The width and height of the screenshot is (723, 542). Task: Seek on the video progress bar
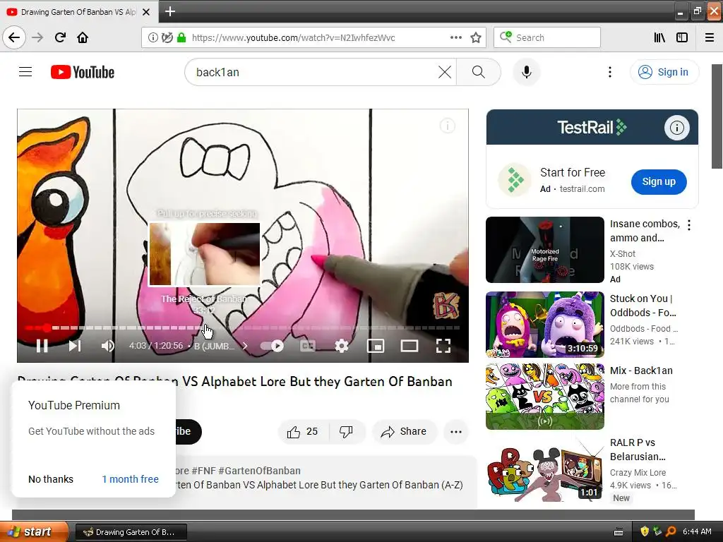coord(243,327)
